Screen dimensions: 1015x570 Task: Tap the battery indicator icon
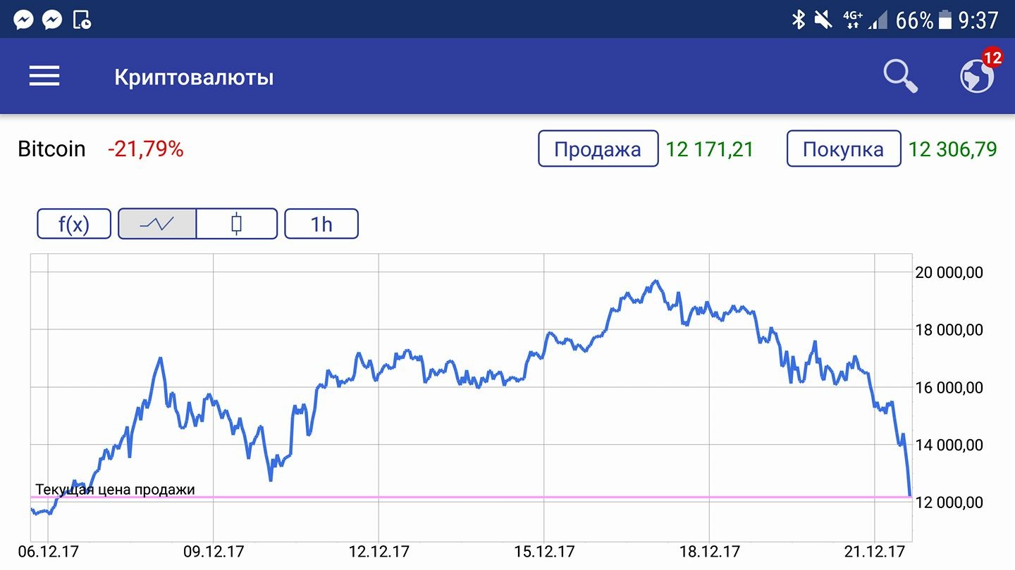tap(945, 20)
